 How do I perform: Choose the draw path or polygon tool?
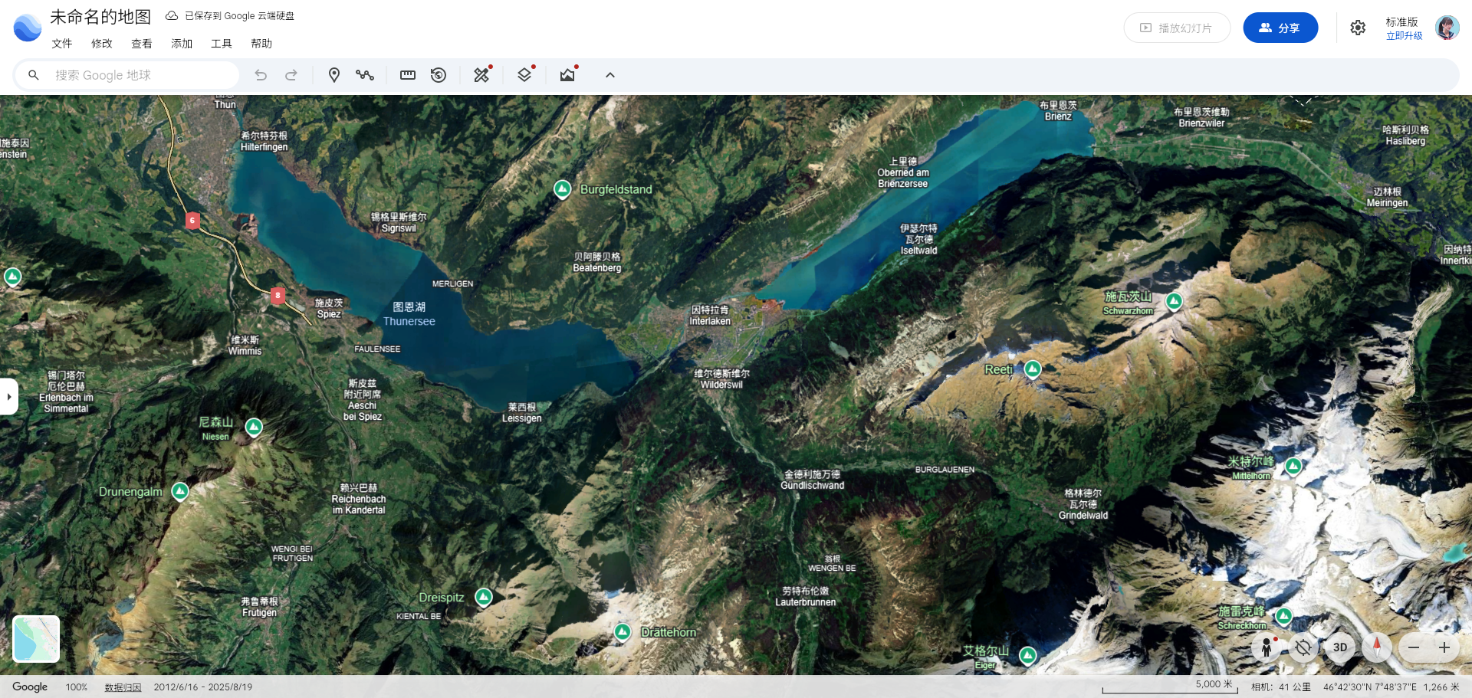[365, 75]
